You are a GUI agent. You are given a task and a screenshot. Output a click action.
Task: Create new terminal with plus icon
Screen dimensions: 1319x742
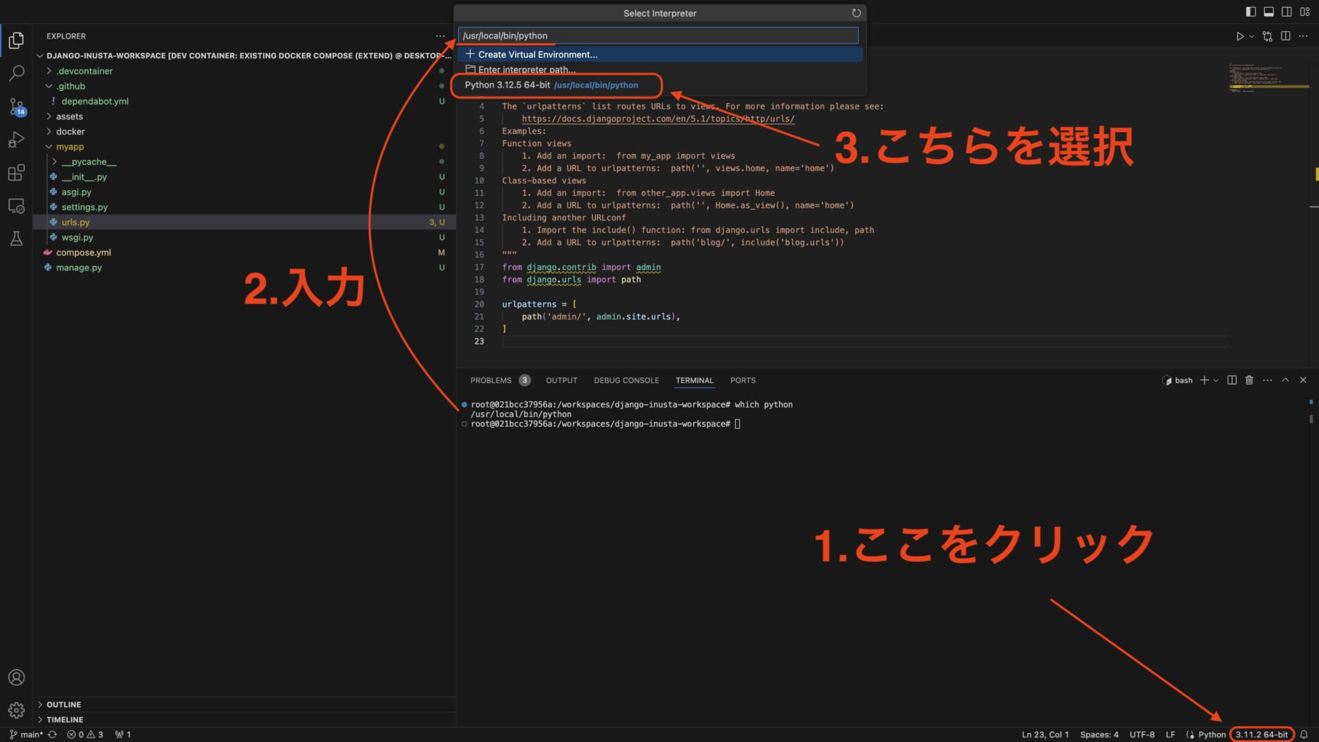coord(1204,380)
